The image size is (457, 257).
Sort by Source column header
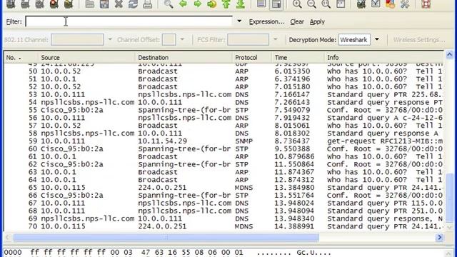click(x=87, y=58)
